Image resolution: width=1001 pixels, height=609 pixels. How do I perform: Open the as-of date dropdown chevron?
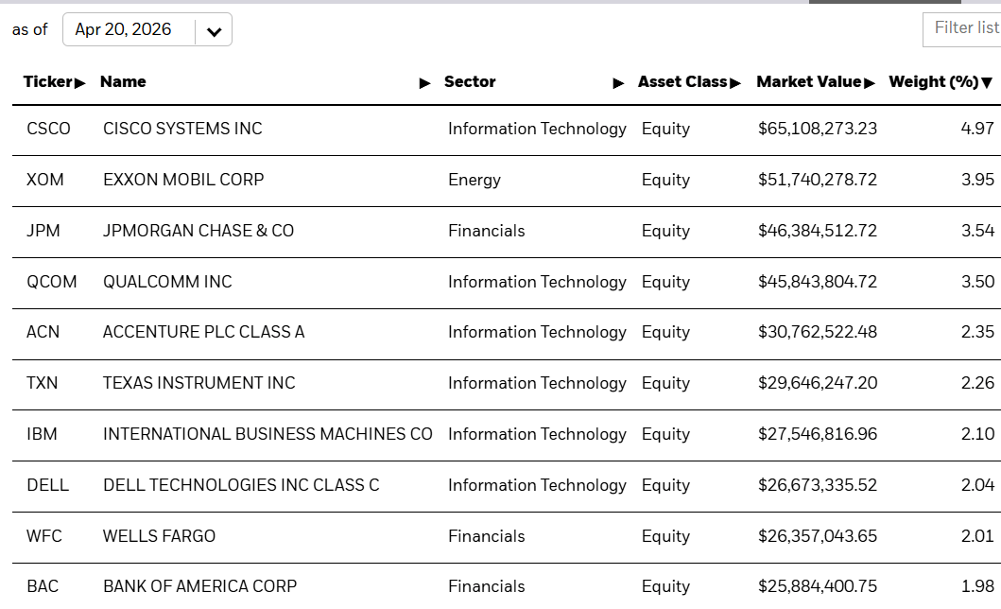pos(214,31)
